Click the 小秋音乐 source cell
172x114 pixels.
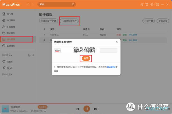pos(54,35)
